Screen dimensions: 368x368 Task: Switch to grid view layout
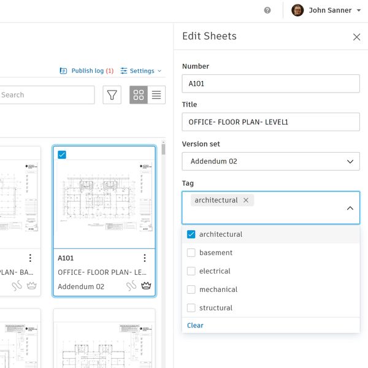click(x=139, y=95)
